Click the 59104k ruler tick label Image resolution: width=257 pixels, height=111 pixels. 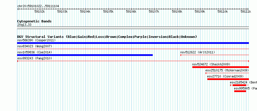pos(85,11)
